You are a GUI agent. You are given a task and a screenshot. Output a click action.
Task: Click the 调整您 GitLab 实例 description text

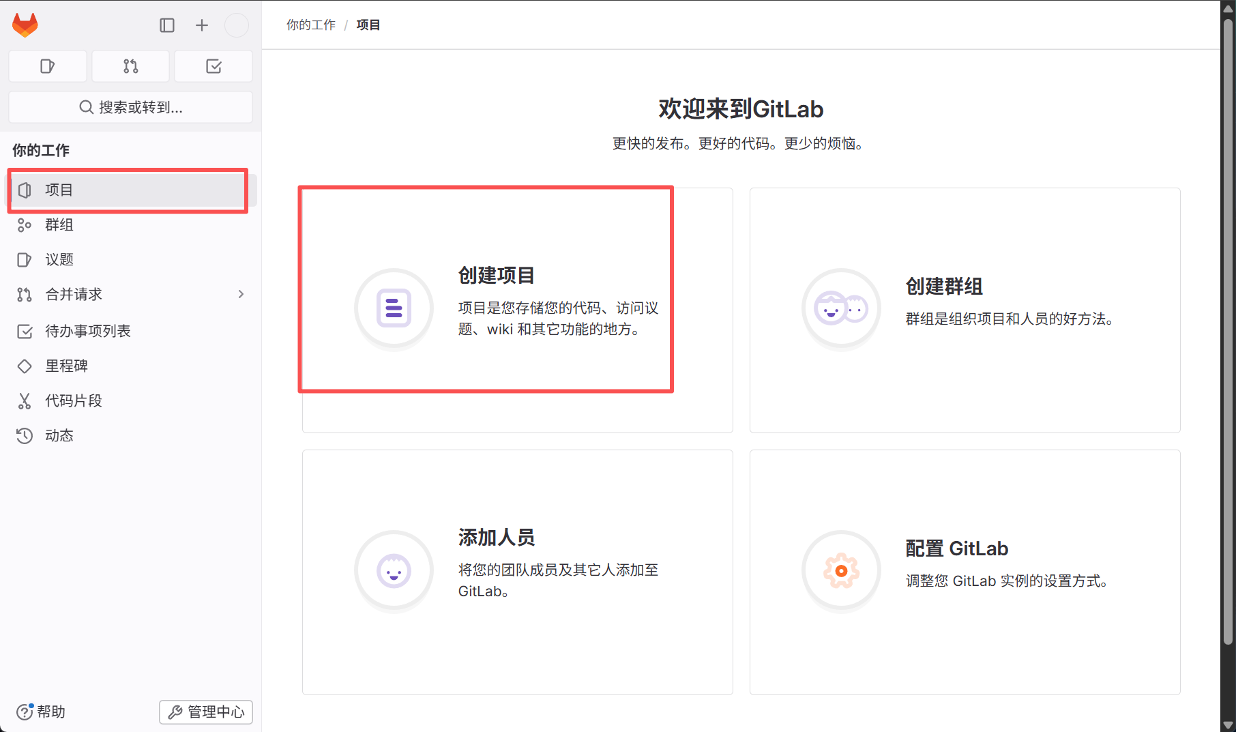coord(1009,581)
